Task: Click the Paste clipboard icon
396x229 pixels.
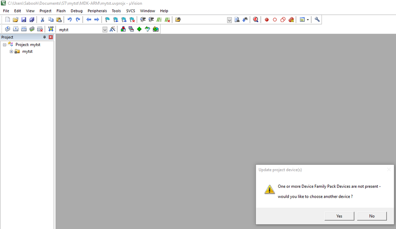Action: 59,20
